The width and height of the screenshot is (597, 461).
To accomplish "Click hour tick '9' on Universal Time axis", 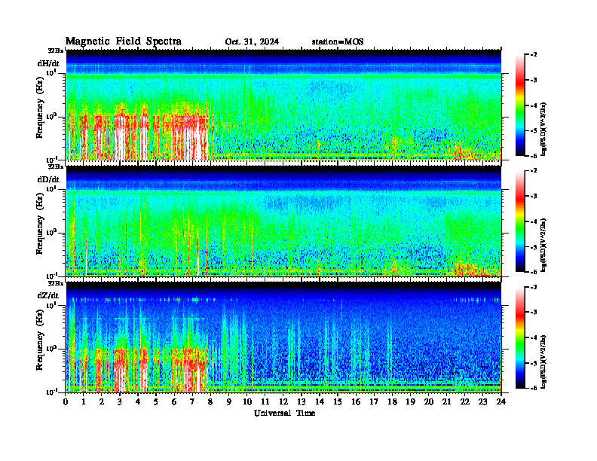I will point(229,401).
